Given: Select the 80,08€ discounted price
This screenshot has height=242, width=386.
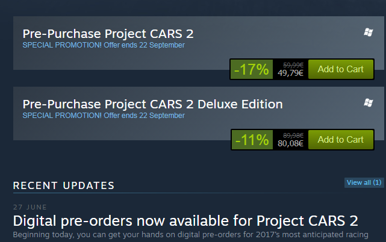Looking at the screenshot, I should point(290,144).
